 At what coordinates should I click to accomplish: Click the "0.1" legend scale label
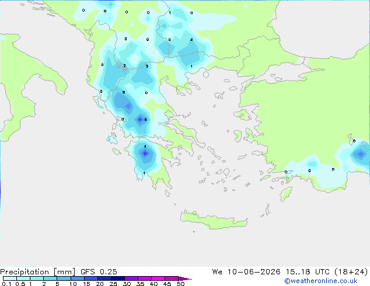pos(6,284)
